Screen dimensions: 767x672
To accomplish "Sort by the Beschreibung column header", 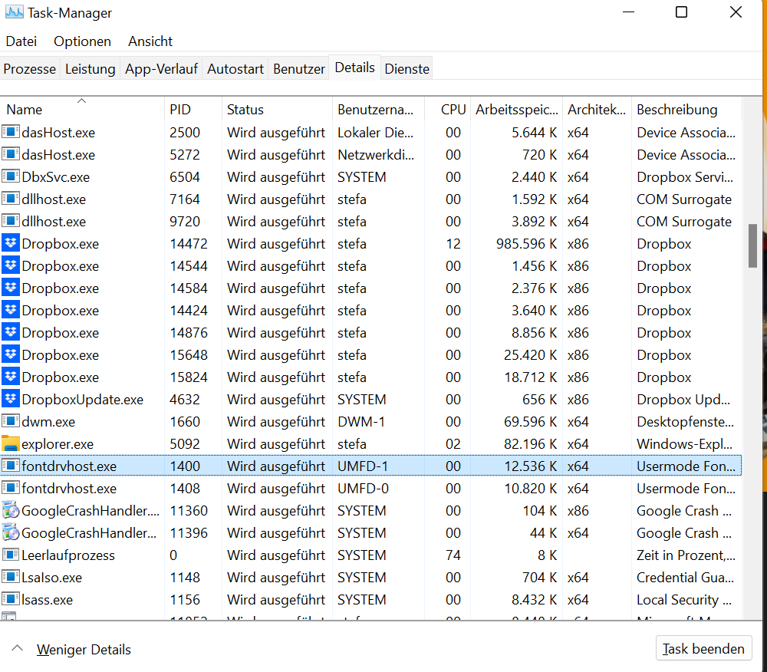I will [686, 109].
